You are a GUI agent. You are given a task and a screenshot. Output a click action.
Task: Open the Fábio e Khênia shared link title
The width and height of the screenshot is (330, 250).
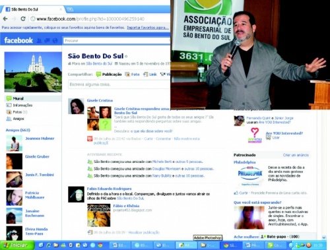click(x=126, y=206)
